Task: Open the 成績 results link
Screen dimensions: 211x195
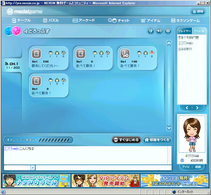Action: pos(198,167)
